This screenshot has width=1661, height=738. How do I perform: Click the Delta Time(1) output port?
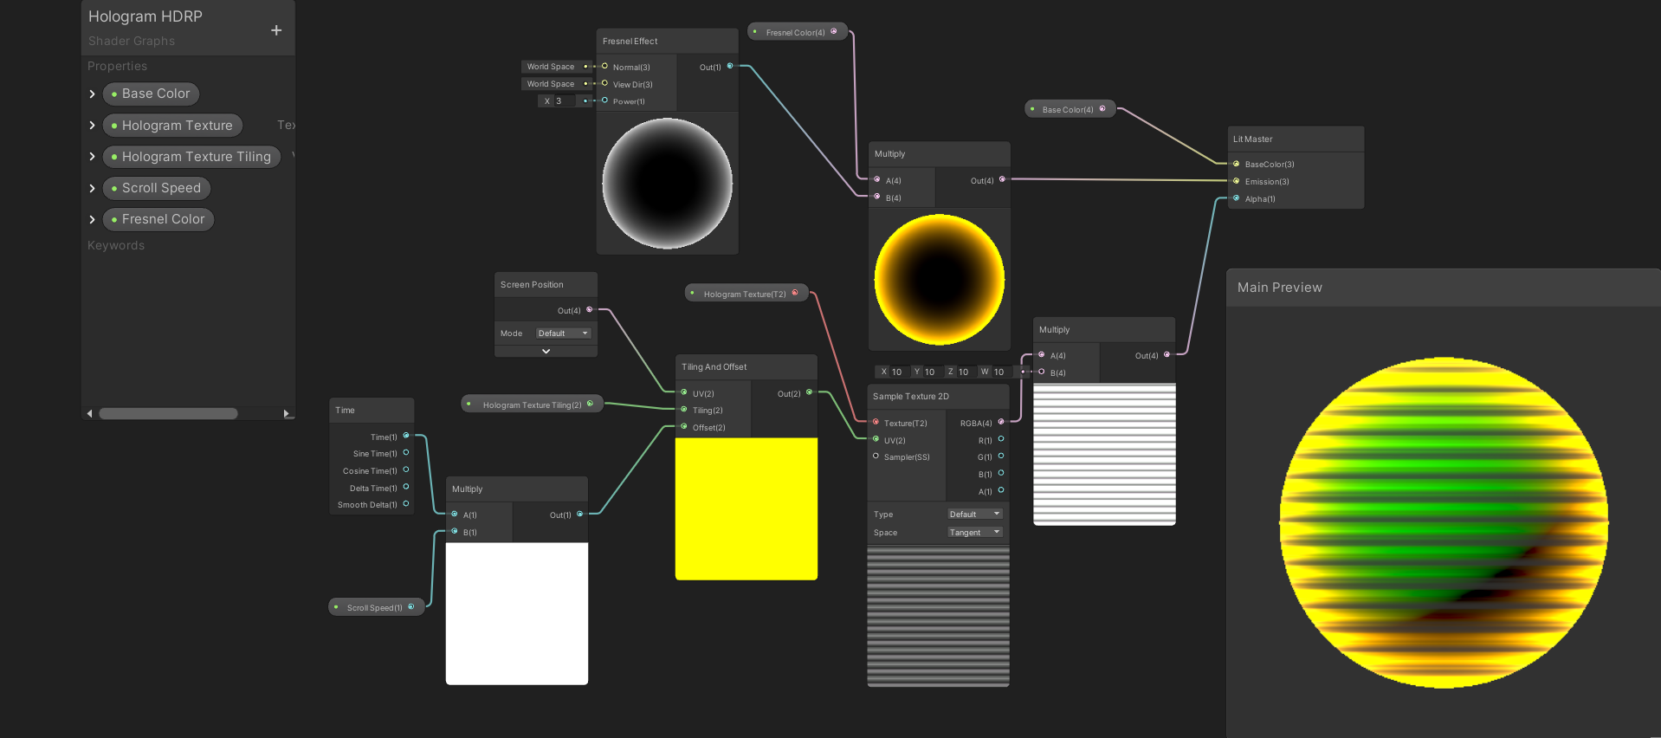click(405, 488)
